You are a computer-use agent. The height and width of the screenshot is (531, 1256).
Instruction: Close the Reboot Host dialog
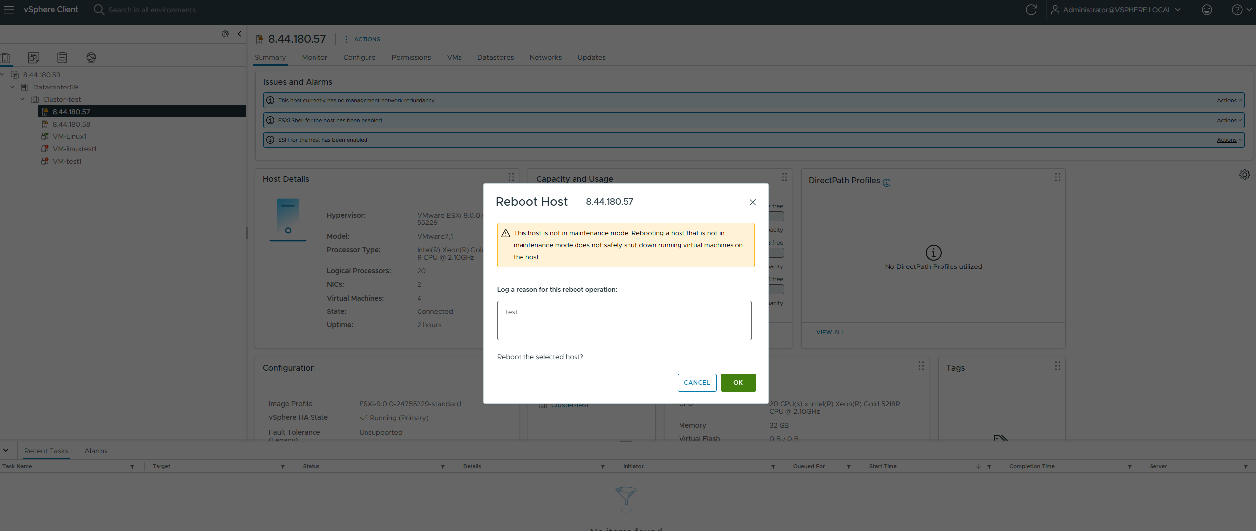coord(753,202)
